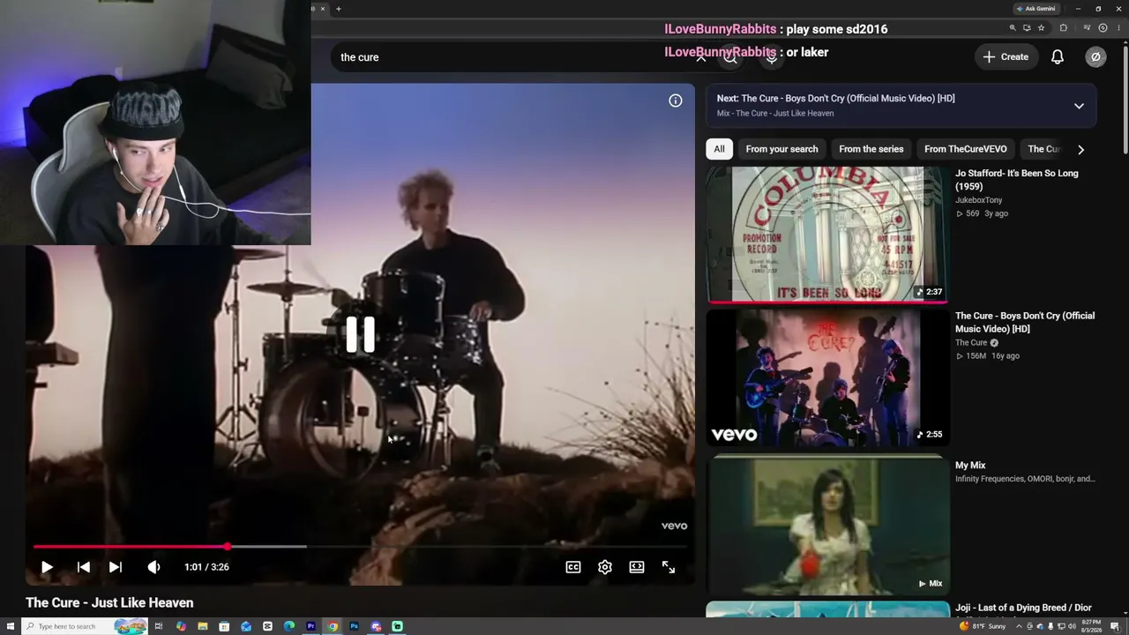Open the weather widget showing 81°F Sunny
The width and height of the screenshot is (1129, 635).
tap(983, 626)
